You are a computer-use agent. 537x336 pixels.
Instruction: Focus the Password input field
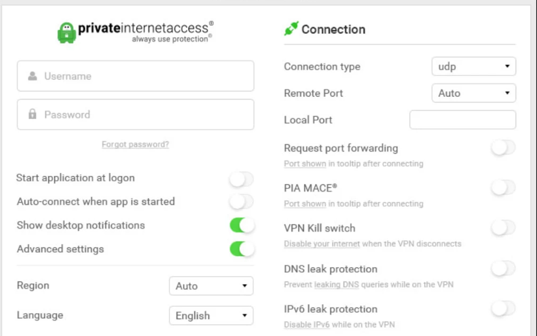pos(136,114)
